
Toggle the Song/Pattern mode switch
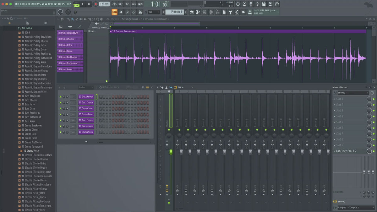76,4
